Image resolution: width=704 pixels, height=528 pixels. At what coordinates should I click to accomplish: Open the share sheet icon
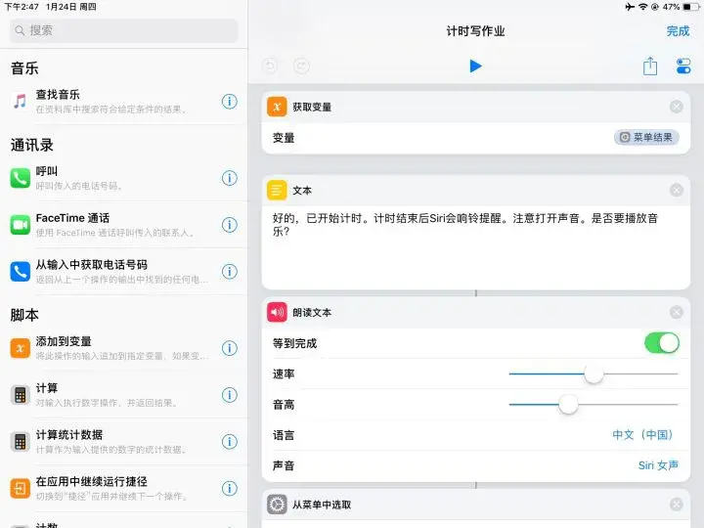tap(650, 66)
